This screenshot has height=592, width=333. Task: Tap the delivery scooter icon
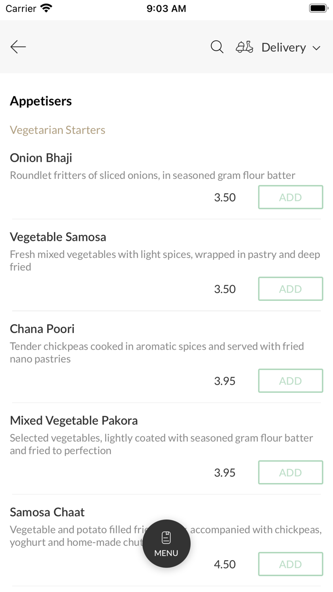pyautogui.click(x=245, y=47)
